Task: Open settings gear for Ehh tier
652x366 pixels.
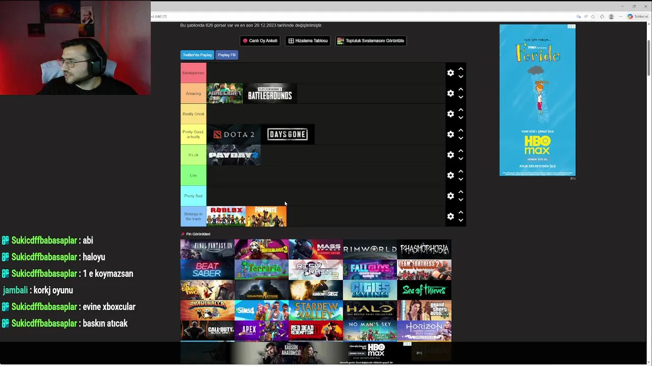Action: point(450,175)
